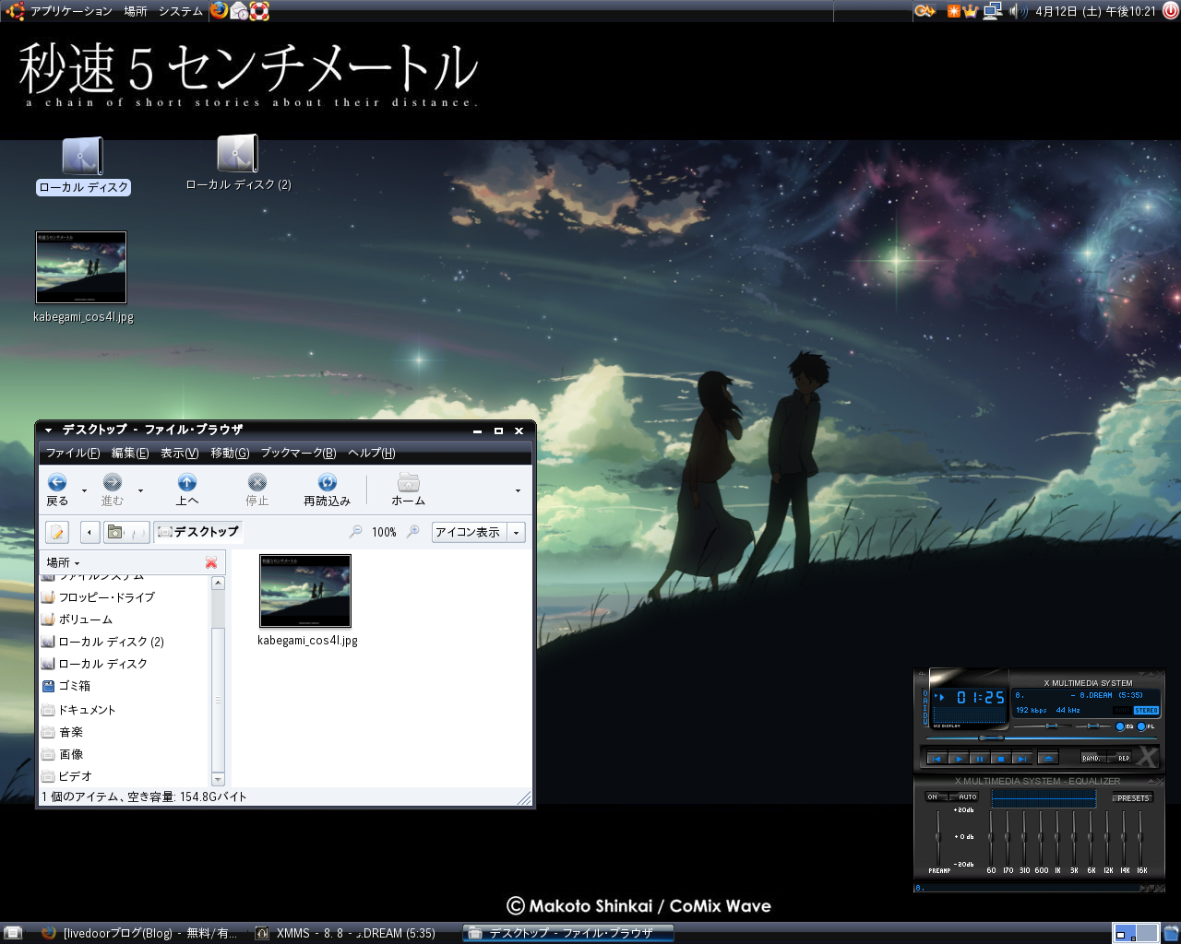Toggle RAND shuffle in XMMS
The width and height of the screenshot is (1181, 944).
click(1092, 758)
